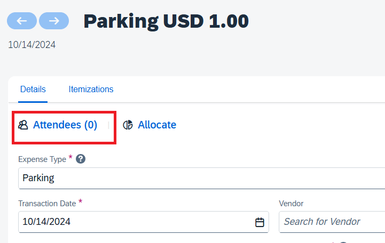Click the required asterisk beside Transaction Date
385x243 pixels.
tap(81, 201)
